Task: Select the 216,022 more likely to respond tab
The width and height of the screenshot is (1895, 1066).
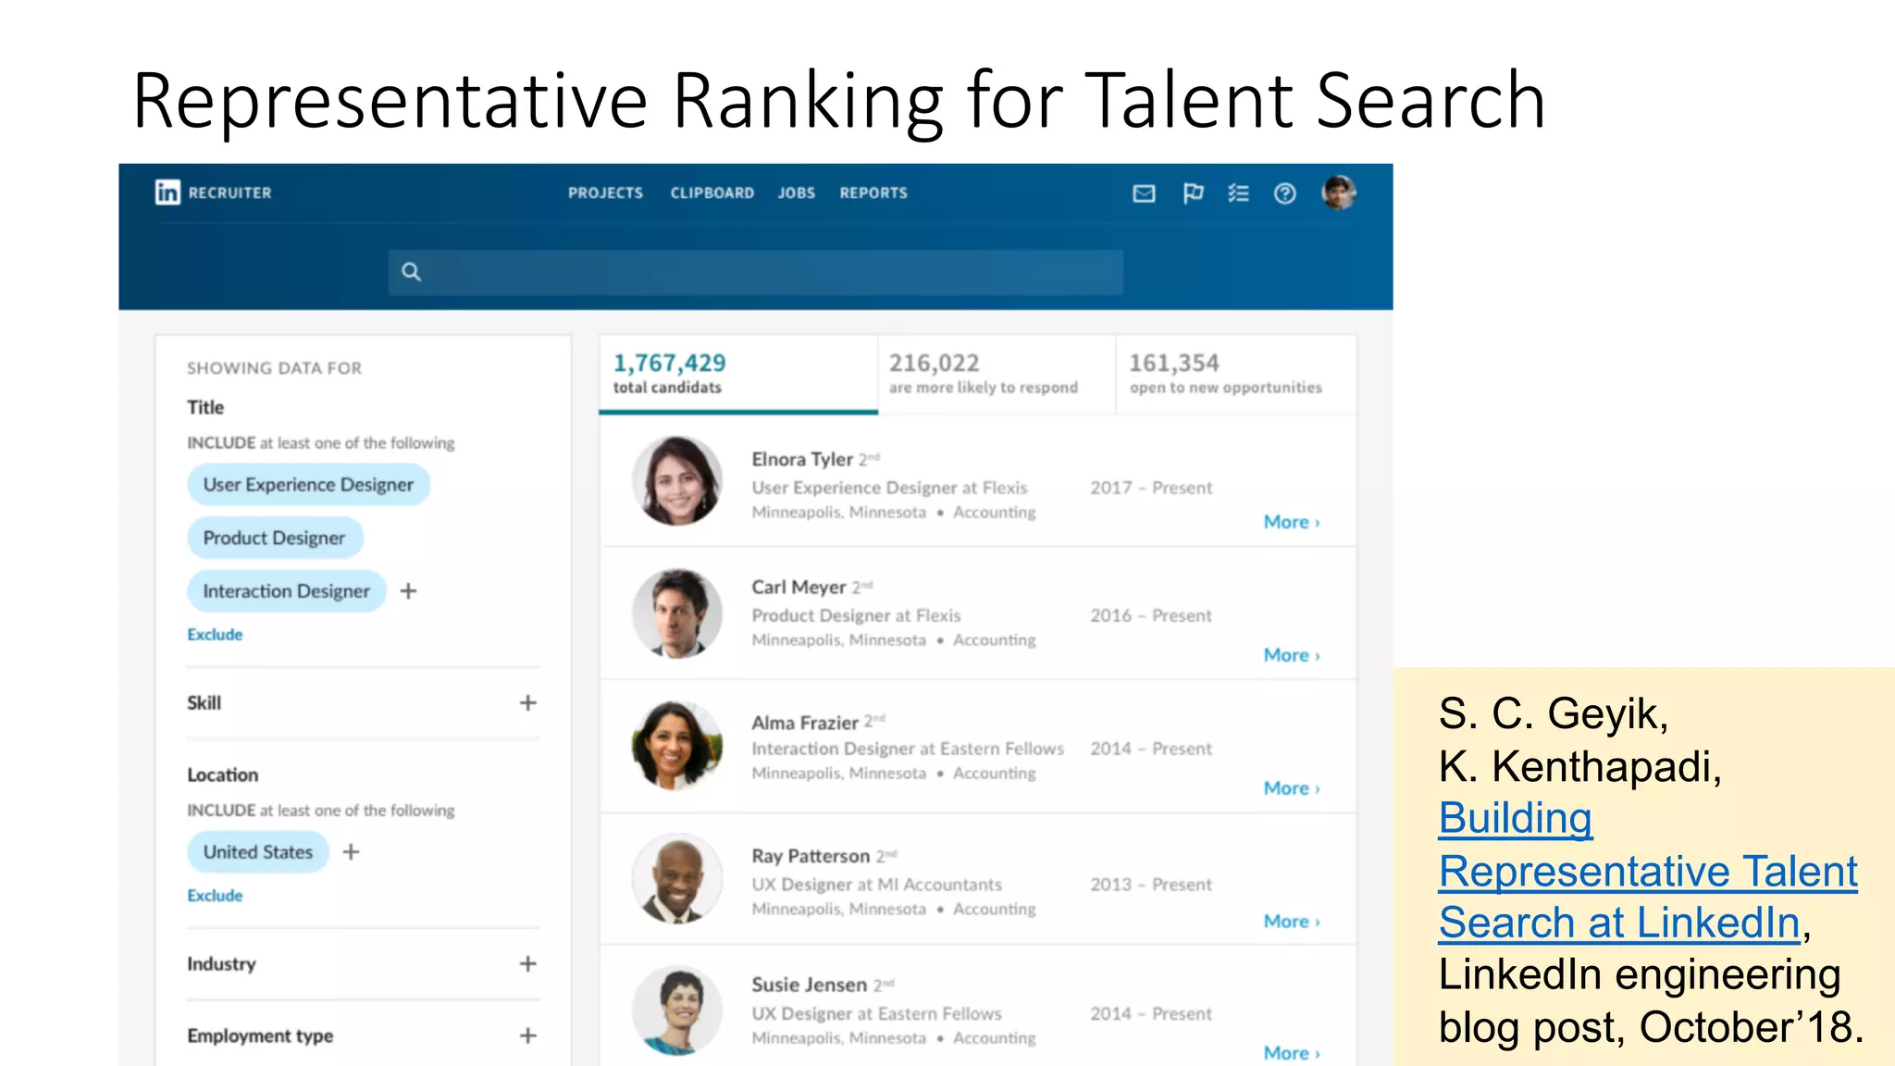Action: click(997, 374)
